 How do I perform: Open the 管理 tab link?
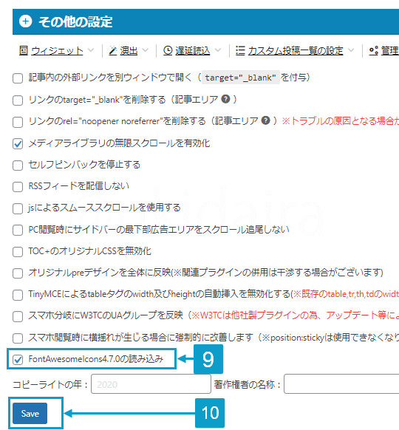pyautogui.click(x=389, y=51)
